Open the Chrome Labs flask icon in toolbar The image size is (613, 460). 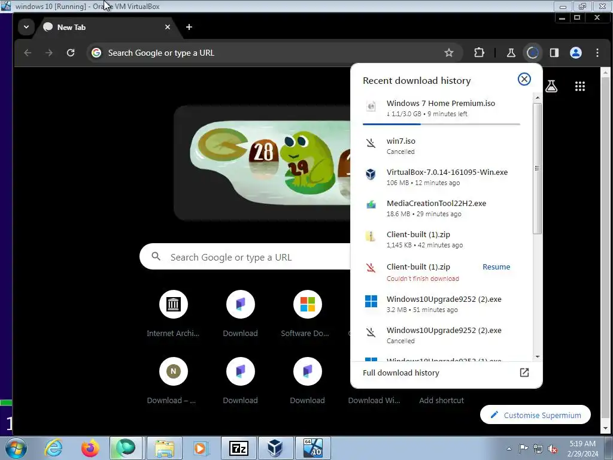click(511, 53)
